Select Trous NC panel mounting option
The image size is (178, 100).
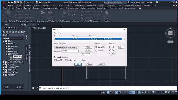(x=55, y=60)
